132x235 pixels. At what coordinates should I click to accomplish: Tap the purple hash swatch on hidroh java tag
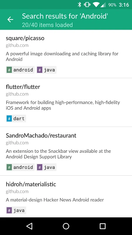point(9,210)
